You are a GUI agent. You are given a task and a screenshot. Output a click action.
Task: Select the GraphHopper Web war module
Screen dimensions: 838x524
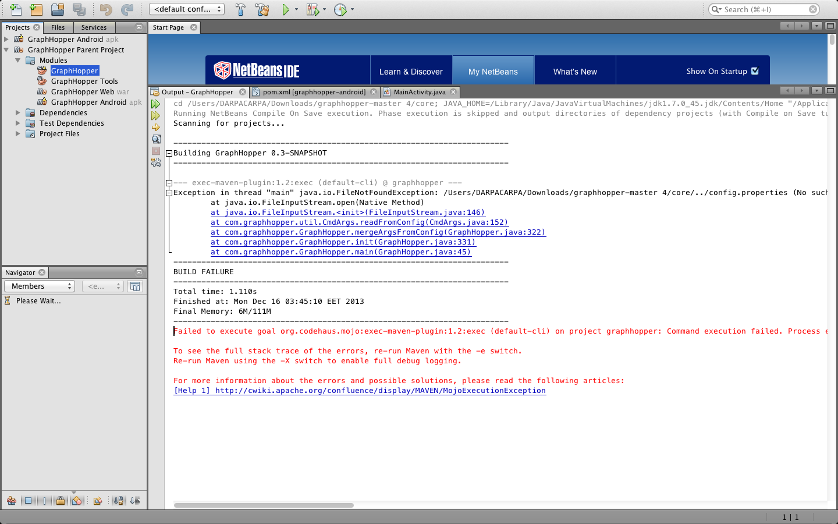coord(90,91)
